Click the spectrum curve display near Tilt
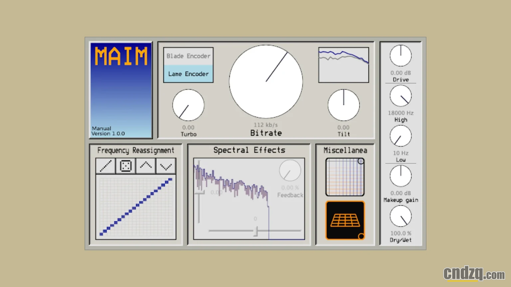This screenshot has height=287, width=511. tap(344, 65)
